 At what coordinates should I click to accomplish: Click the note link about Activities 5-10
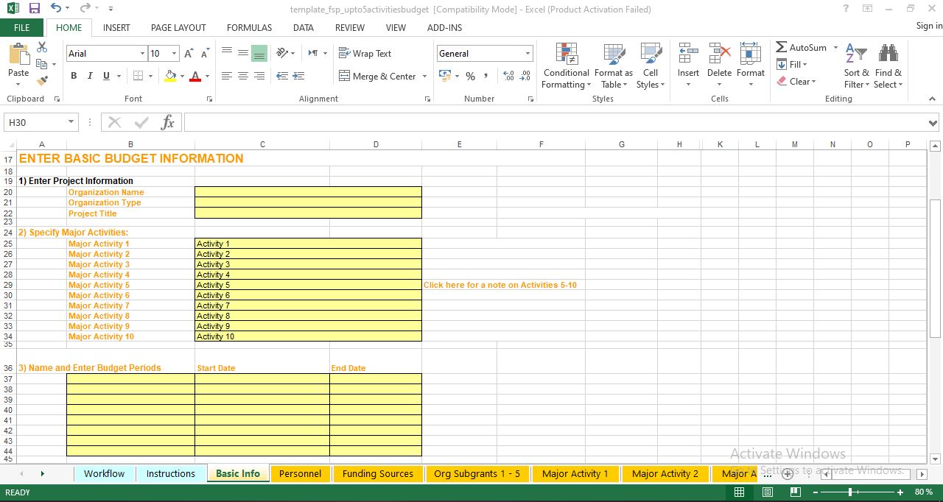tap(500, 285)
